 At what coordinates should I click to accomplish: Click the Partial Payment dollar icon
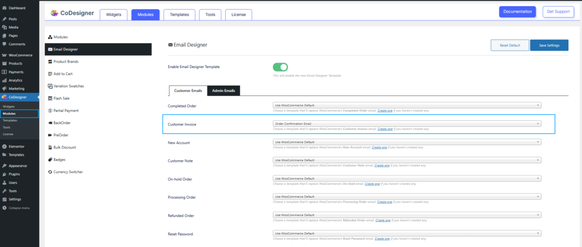(50, 111)
